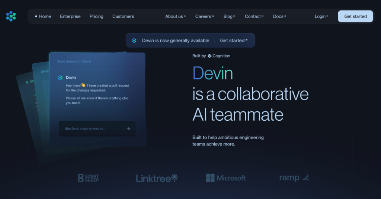Open the About us external link
This screenshot has width=381, height=199.
point(175,16)
